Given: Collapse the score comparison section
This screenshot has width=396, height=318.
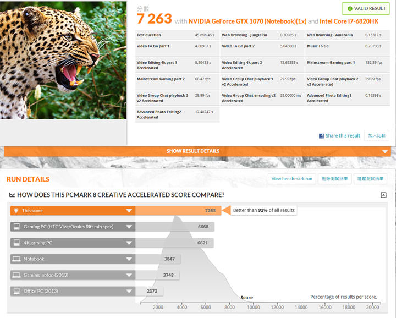Looking at the screenshot, I should pos(383,195).
